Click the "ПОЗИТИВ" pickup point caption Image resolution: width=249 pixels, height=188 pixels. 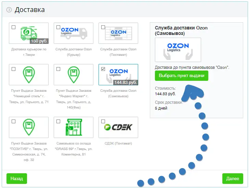tap(29, 152)
